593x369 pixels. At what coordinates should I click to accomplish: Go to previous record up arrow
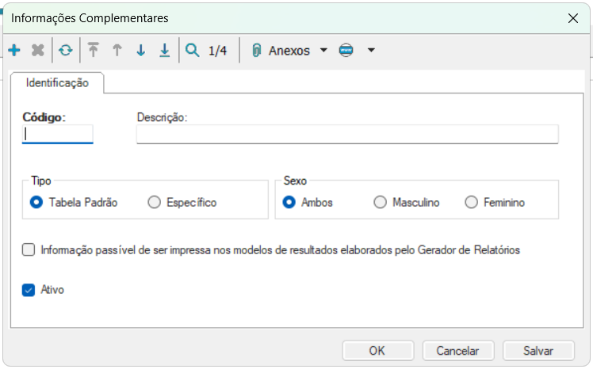click(x=117, y=51)
